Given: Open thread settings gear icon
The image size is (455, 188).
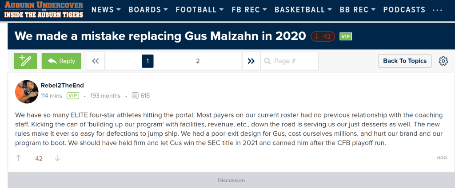Looking at the screenshot, I should click(443, 61).
